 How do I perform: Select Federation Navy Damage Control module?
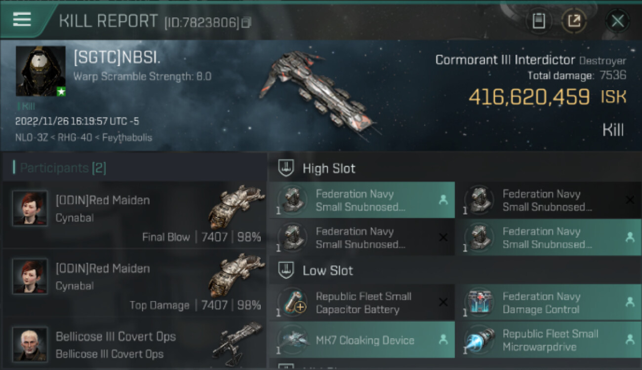click(x=548, y=303)
